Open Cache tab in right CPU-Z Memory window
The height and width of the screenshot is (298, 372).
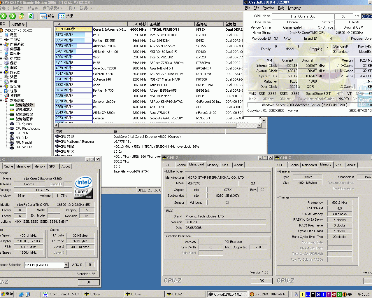pyautogui.click(x=294, y=165)
